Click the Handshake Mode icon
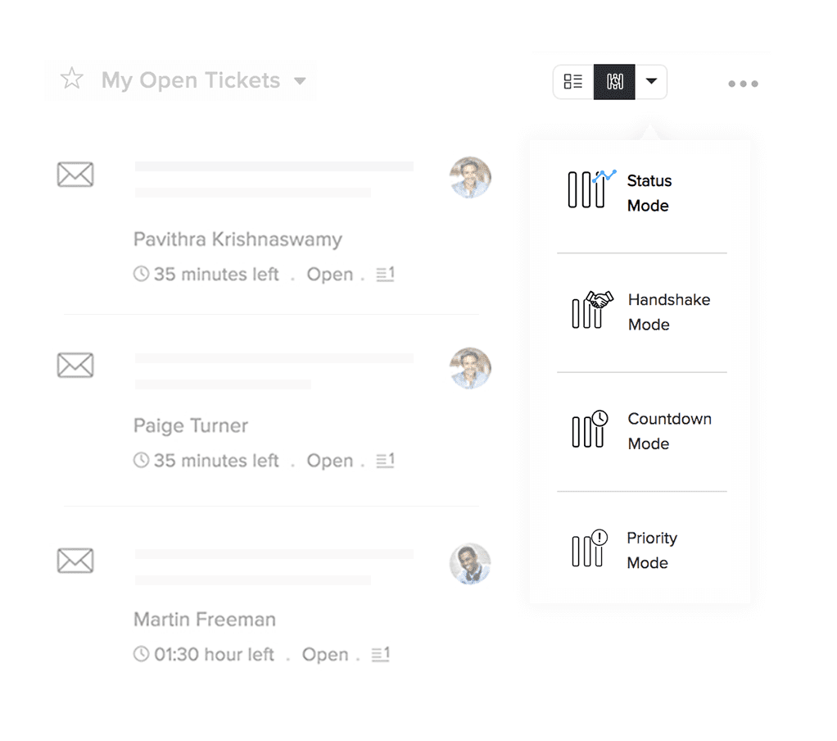837x741 pixels. click(x=591, y=310)
